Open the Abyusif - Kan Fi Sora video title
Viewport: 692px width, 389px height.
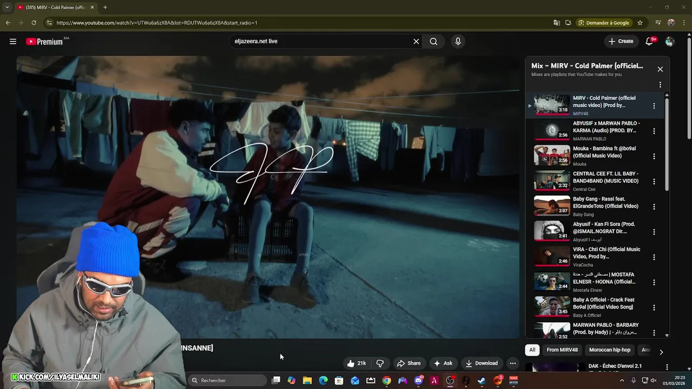tap(604, 227)
